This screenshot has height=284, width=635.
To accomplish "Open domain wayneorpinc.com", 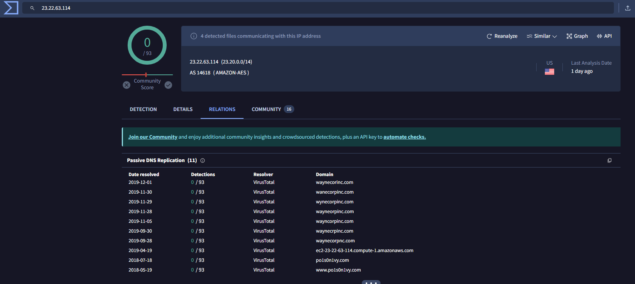I will pyautogui.click(x=335, y=212).
